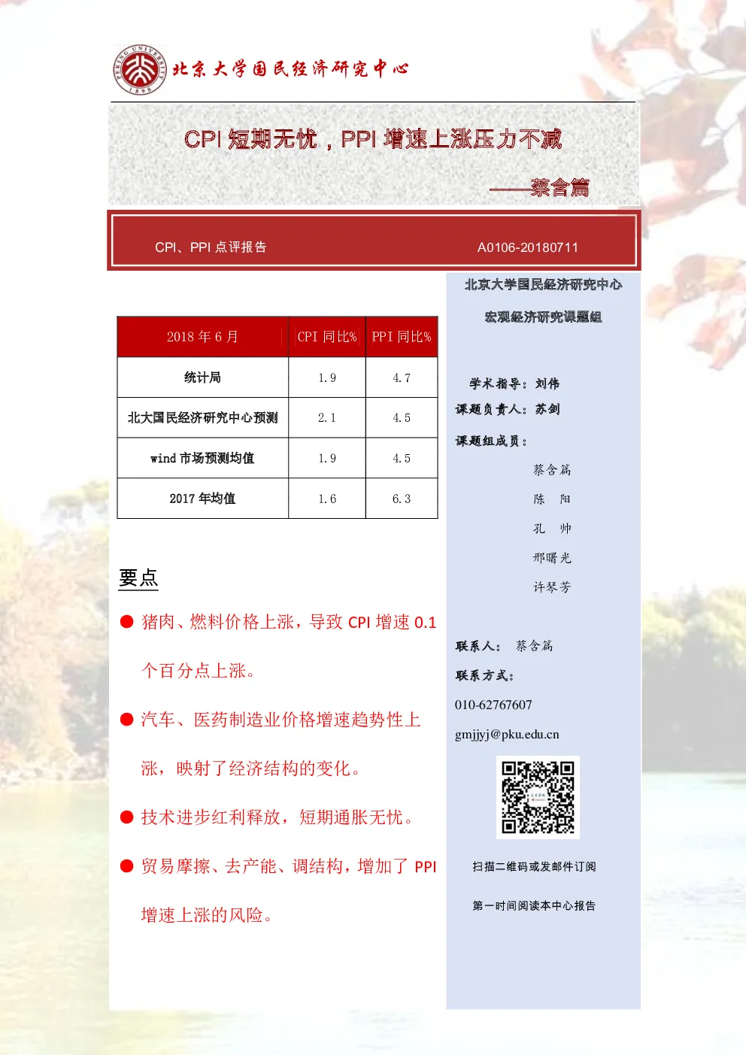The height and width of the screenshot is (1055, 746).
Task: Click the CPI同比% column header
Action: pyautogui.click(x=327, y=337)
